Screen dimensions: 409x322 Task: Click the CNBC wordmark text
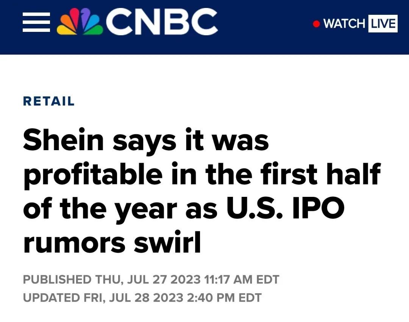[162, 21]
